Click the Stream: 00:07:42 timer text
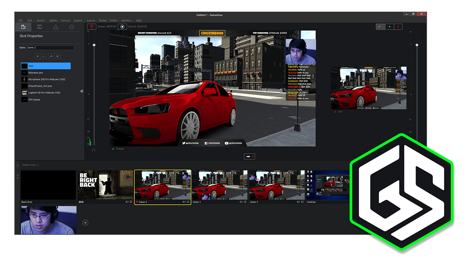The height and width of the screenshot is (262, 466). click(106, 27)
